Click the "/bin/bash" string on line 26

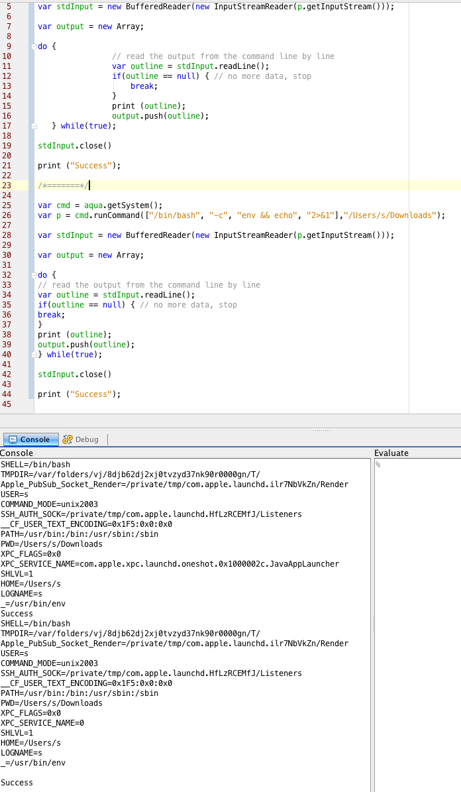pos(175,215)
